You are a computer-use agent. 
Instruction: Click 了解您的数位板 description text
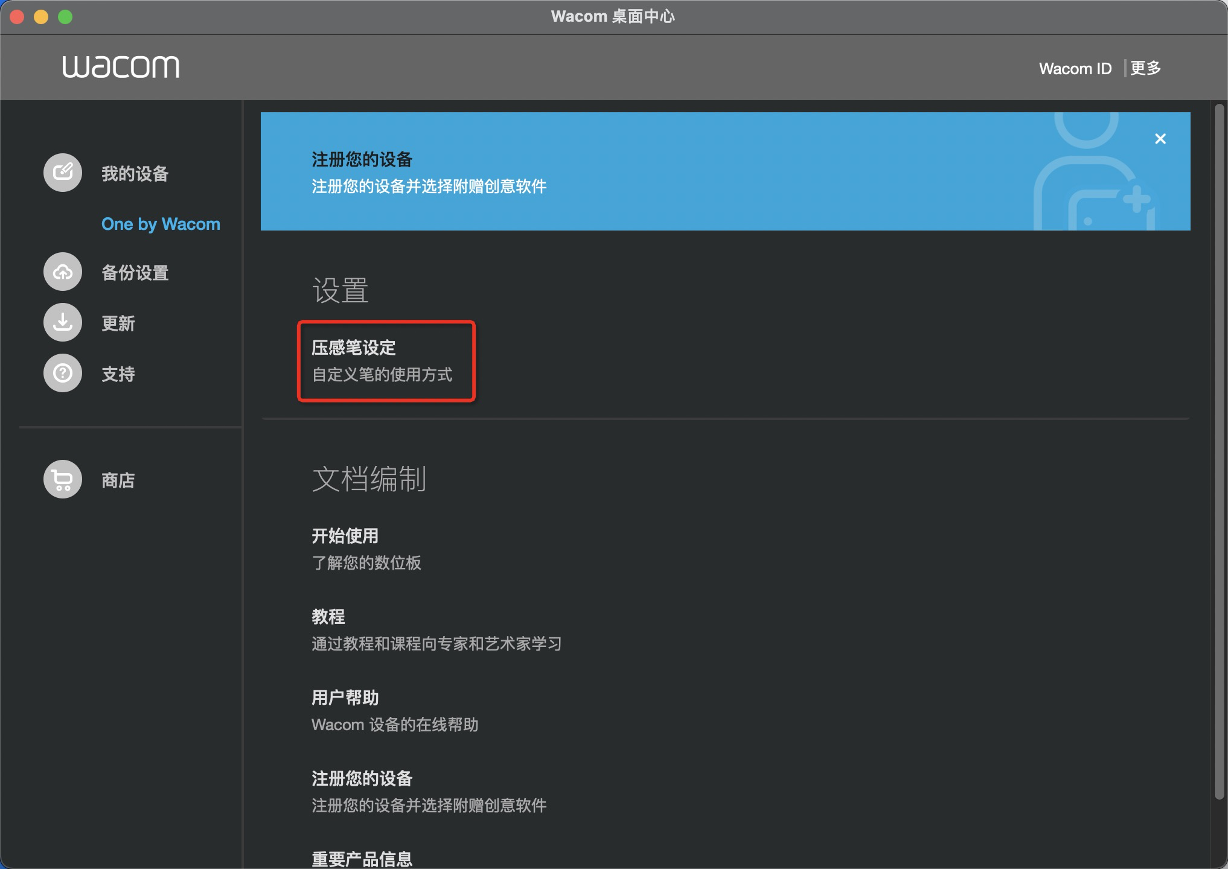(366, 563)
